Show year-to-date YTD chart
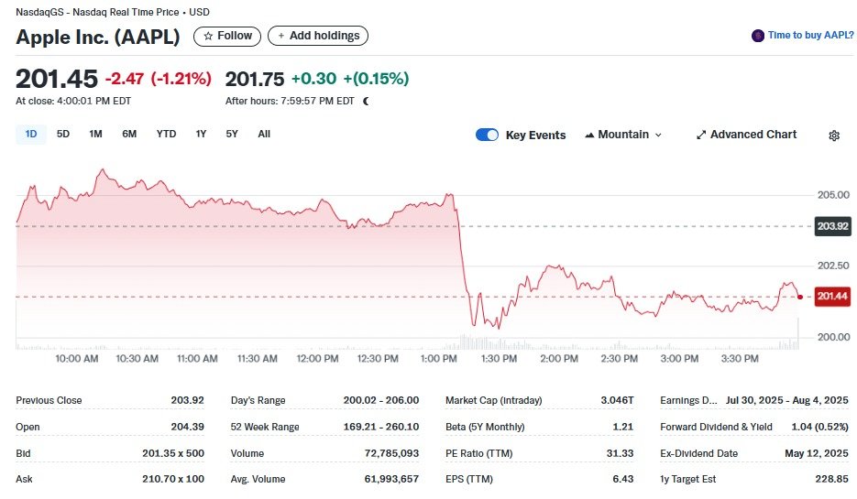The image size is (857, 499). (166, 134)
